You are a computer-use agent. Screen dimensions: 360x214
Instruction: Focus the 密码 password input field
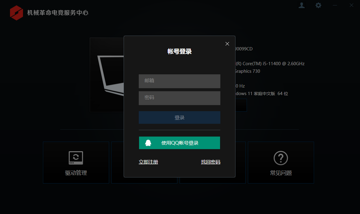click(179, 98)
